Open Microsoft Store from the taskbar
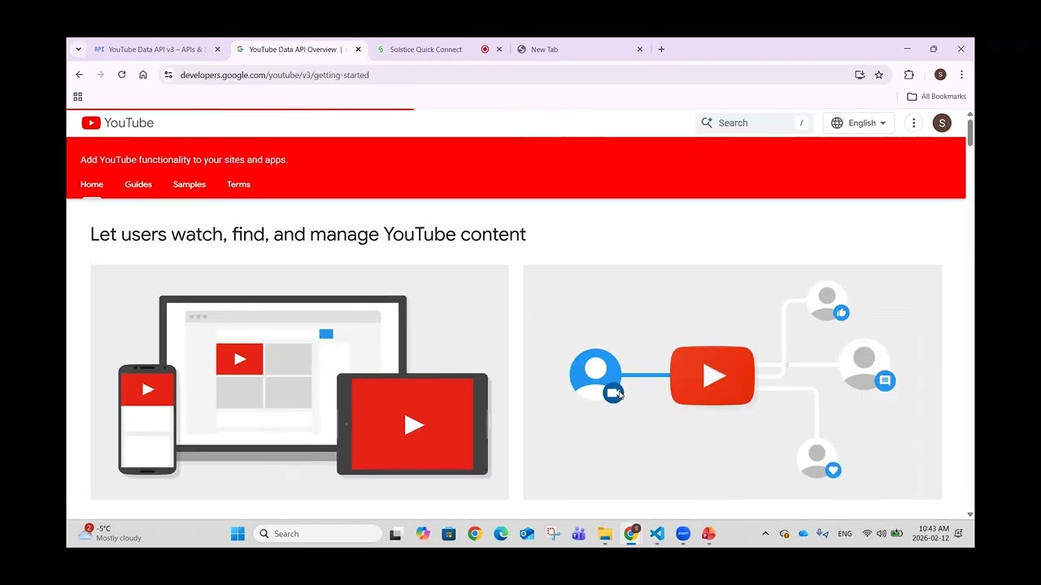Screen dimensions: 1041x585 pos(449,534)
